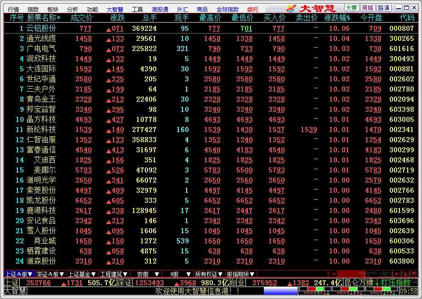Sort by the 最高价 column header
The width and height of the screenshot is (422, 299).
pos(210,18)
